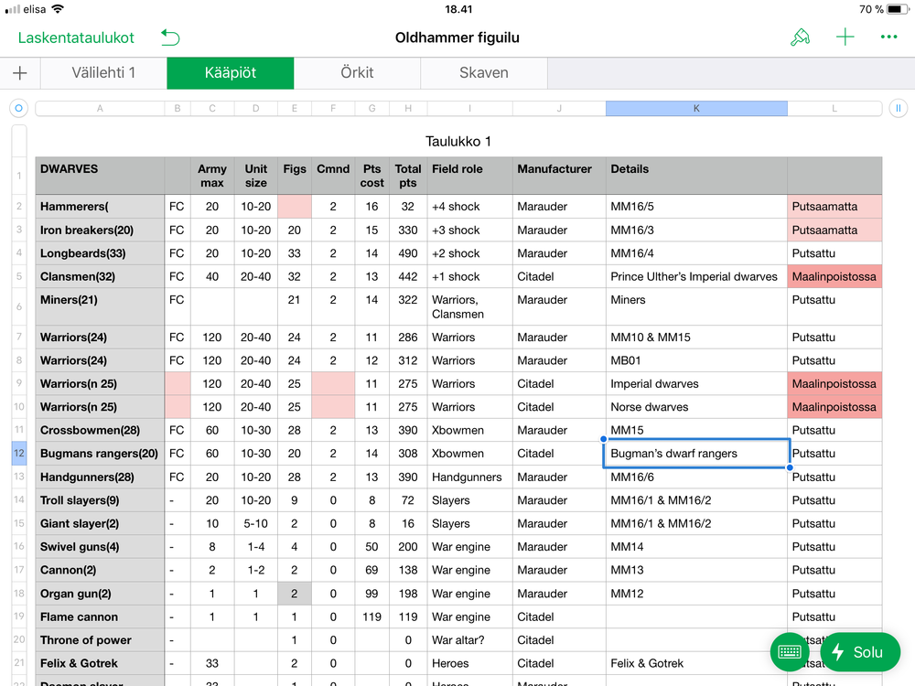Select the 119 pts cost cell
This screenshot has height=686, width=915.
371,616
